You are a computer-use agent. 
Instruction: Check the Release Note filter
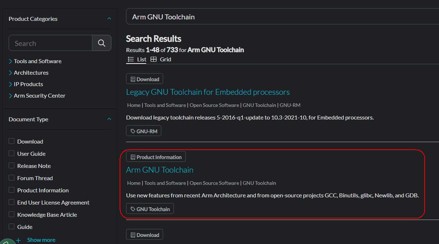tap(11, 166)
